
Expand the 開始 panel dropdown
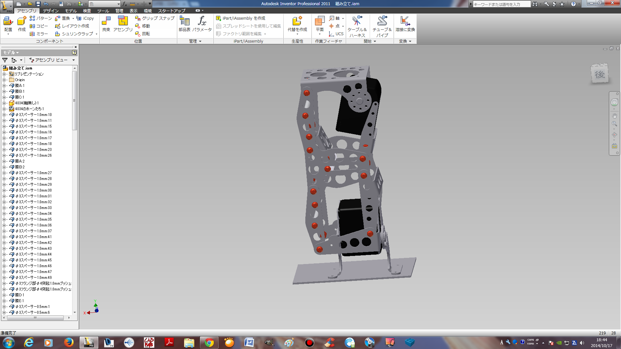(x=375, y=41)
